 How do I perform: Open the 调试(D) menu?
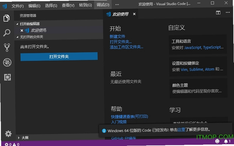click(103, 5)
